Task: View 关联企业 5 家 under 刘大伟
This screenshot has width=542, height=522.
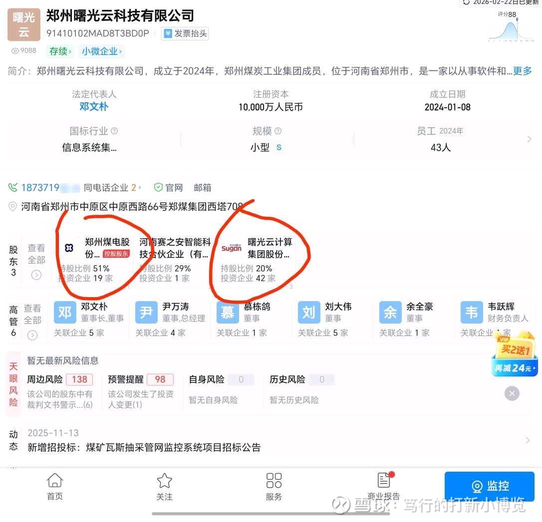Action: pyautogui.click(x=323, y=333)
